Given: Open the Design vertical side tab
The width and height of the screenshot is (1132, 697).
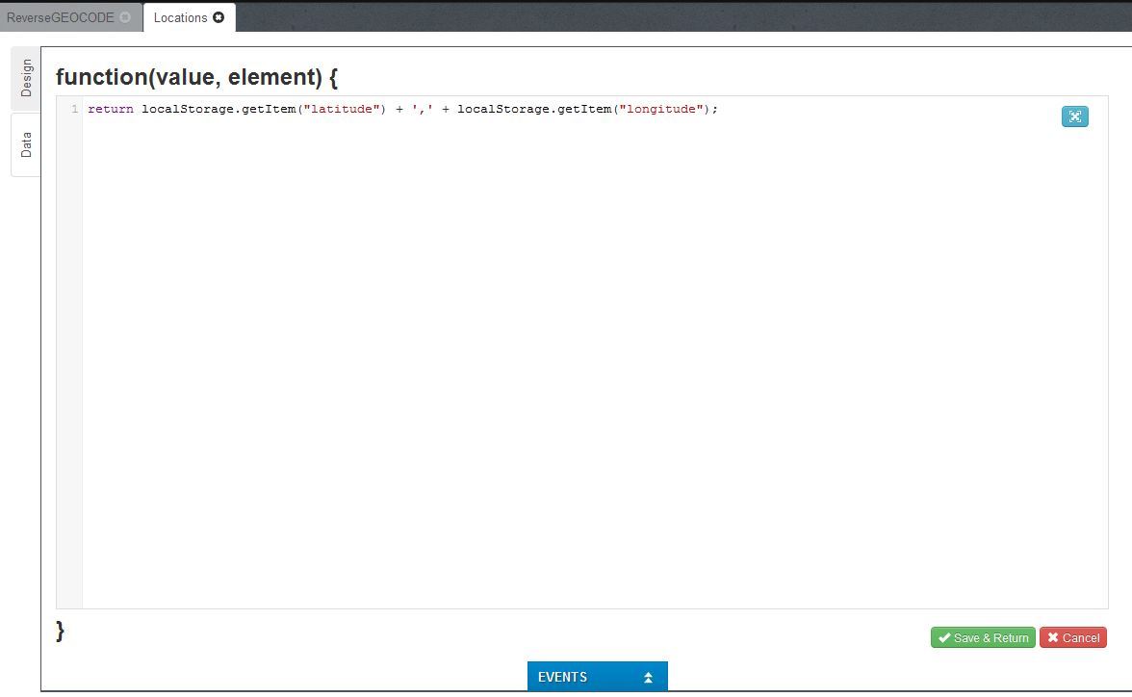Looking at the screenshot, I should tap(26, 78).
